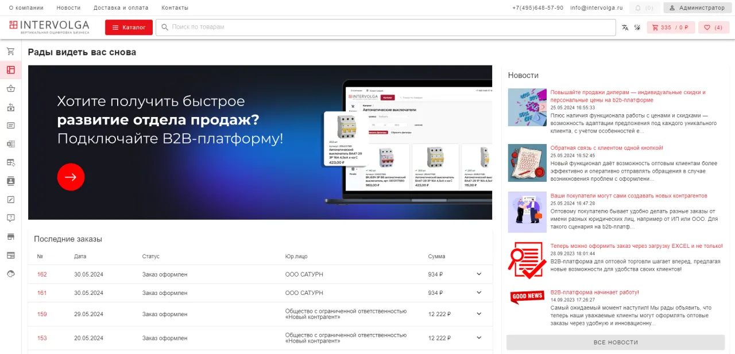735x354 pixels.
Task: Open the Новости menu item
Action: tap(68, 7)
